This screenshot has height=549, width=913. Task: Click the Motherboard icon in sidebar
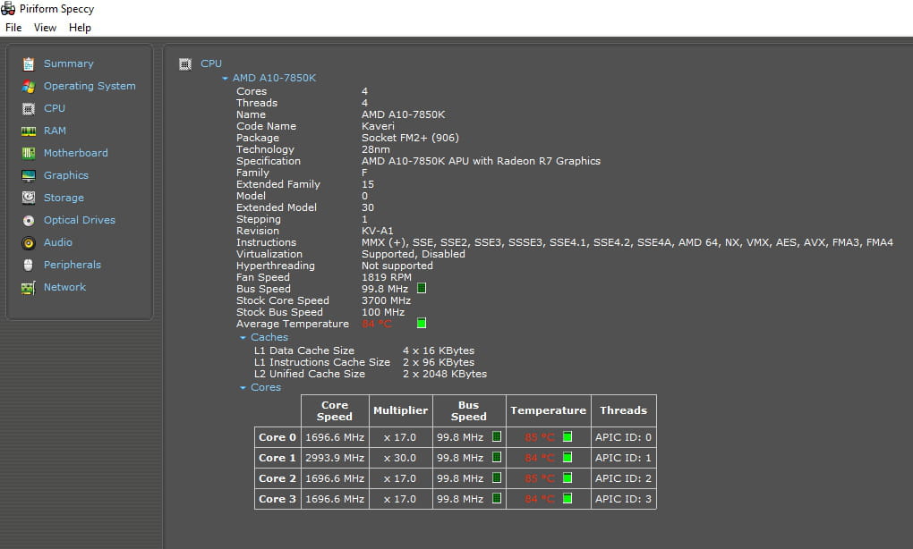tap(28, 153)
